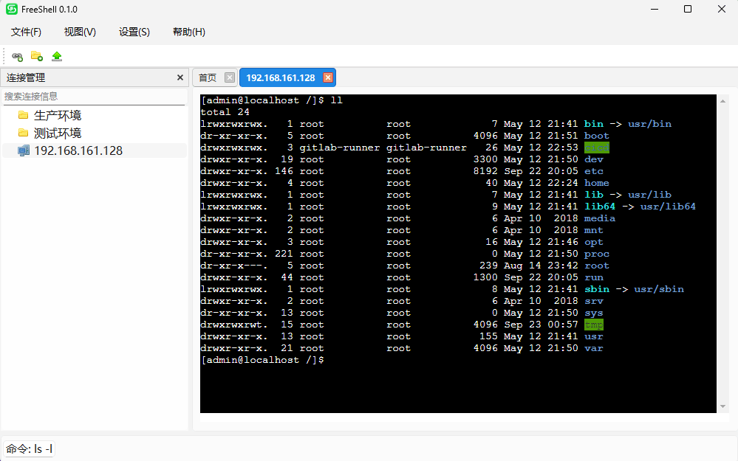The image size is (738, 461).
Task: Click the new connection link icon
Action: tap(17, 56)
